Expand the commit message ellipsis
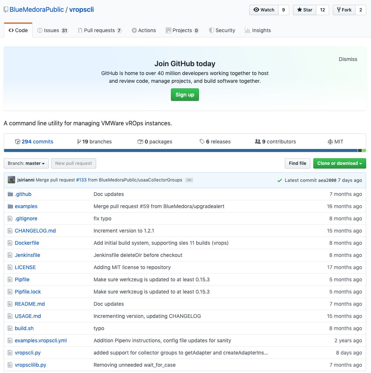 [x=189, y=180]
